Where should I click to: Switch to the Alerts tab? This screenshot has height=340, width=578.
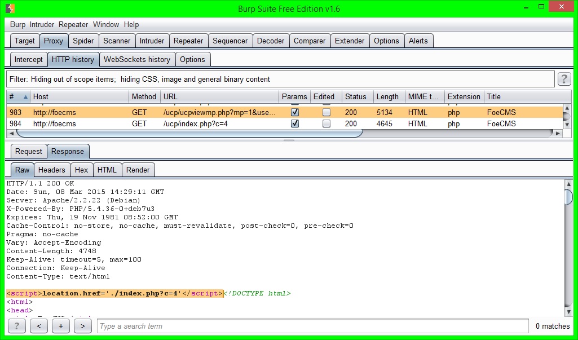tap(418, 41)
